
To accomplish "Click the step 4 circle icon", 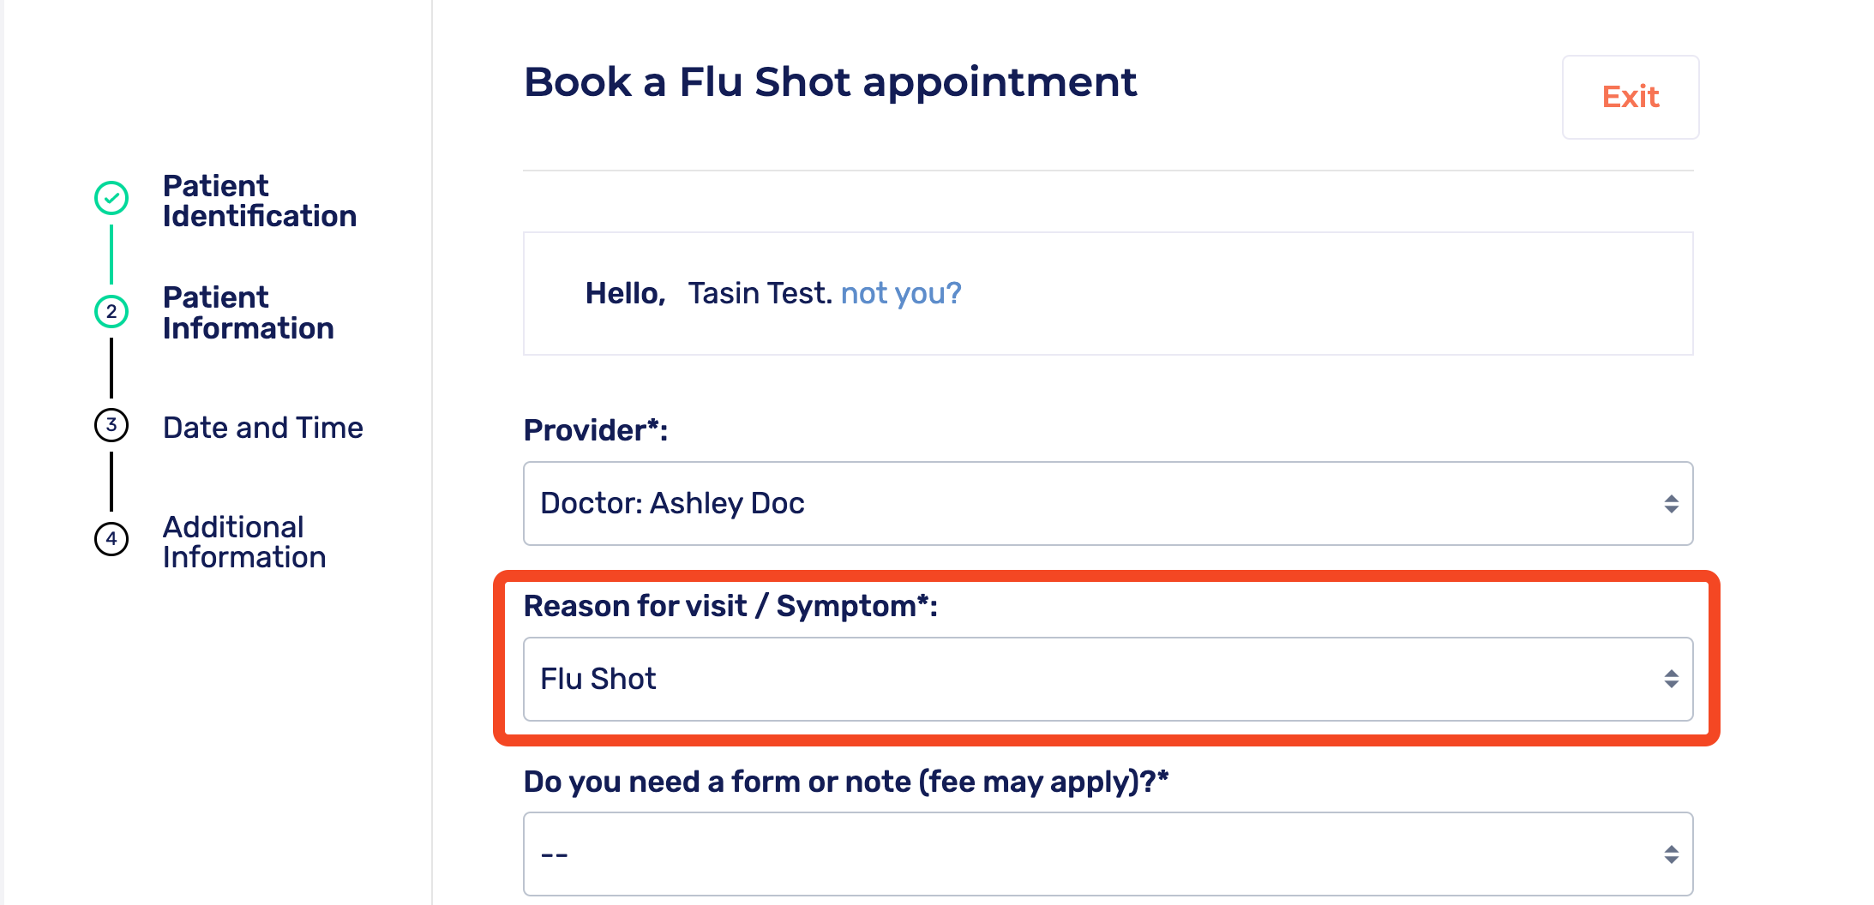I will tap(111, 539).
